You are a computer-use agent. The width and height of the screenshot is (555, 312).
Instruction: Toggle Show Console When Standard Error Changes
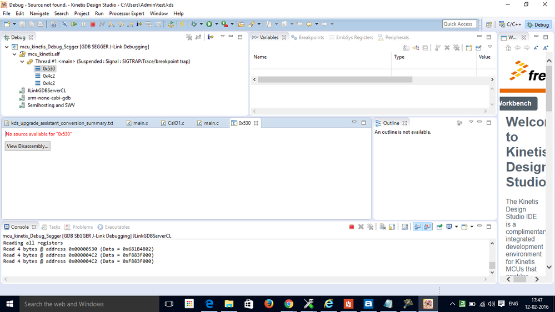427,227
